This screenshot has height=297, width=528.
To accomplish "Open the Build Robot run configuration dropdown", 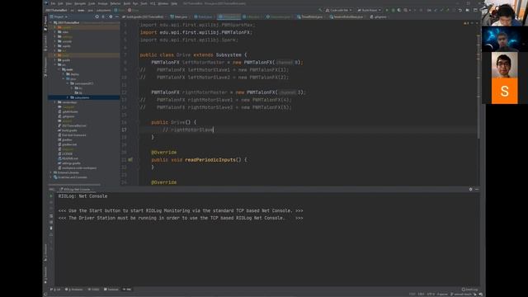I will [370, 10].
